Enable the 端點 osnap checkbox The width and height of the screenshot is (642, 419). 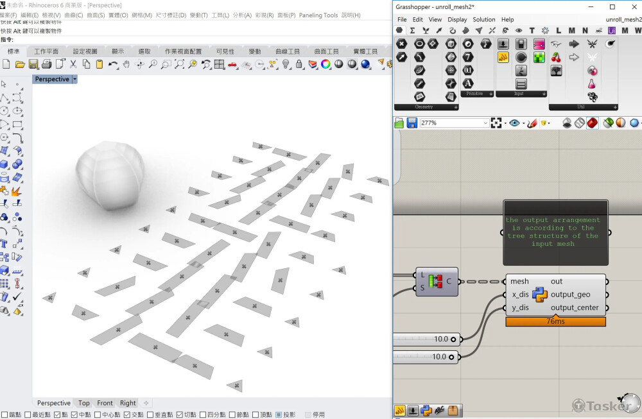coord(4,415)
